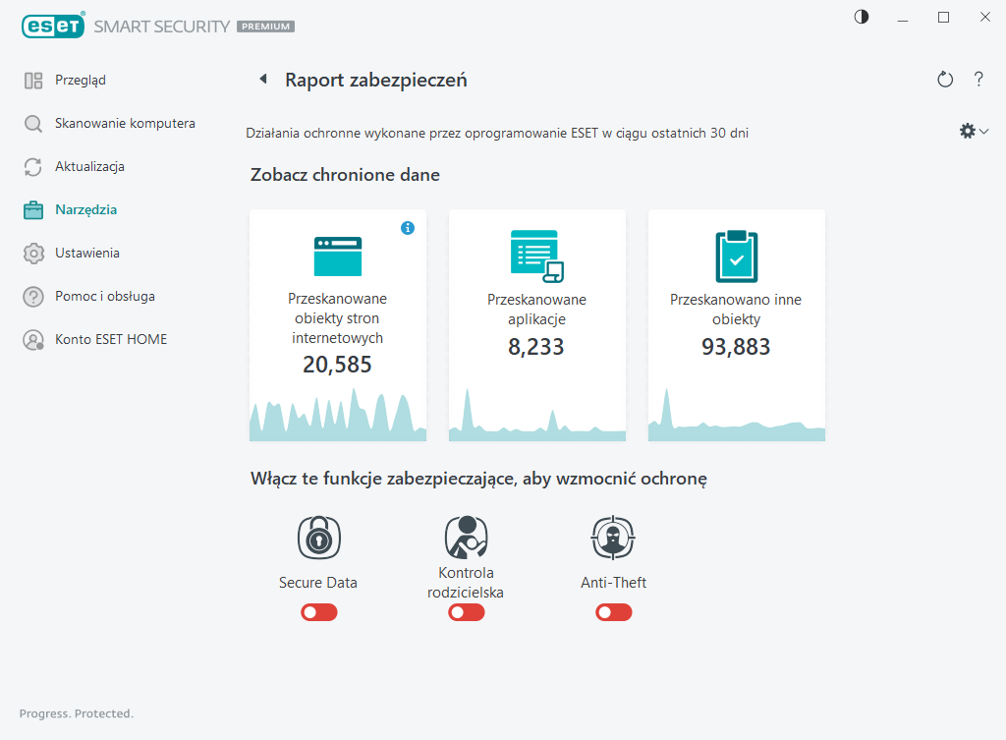The width and height of the screenshot is (1006, 740).
Task: Click the refresh icon near the title
Action: (x=945, y=80)
